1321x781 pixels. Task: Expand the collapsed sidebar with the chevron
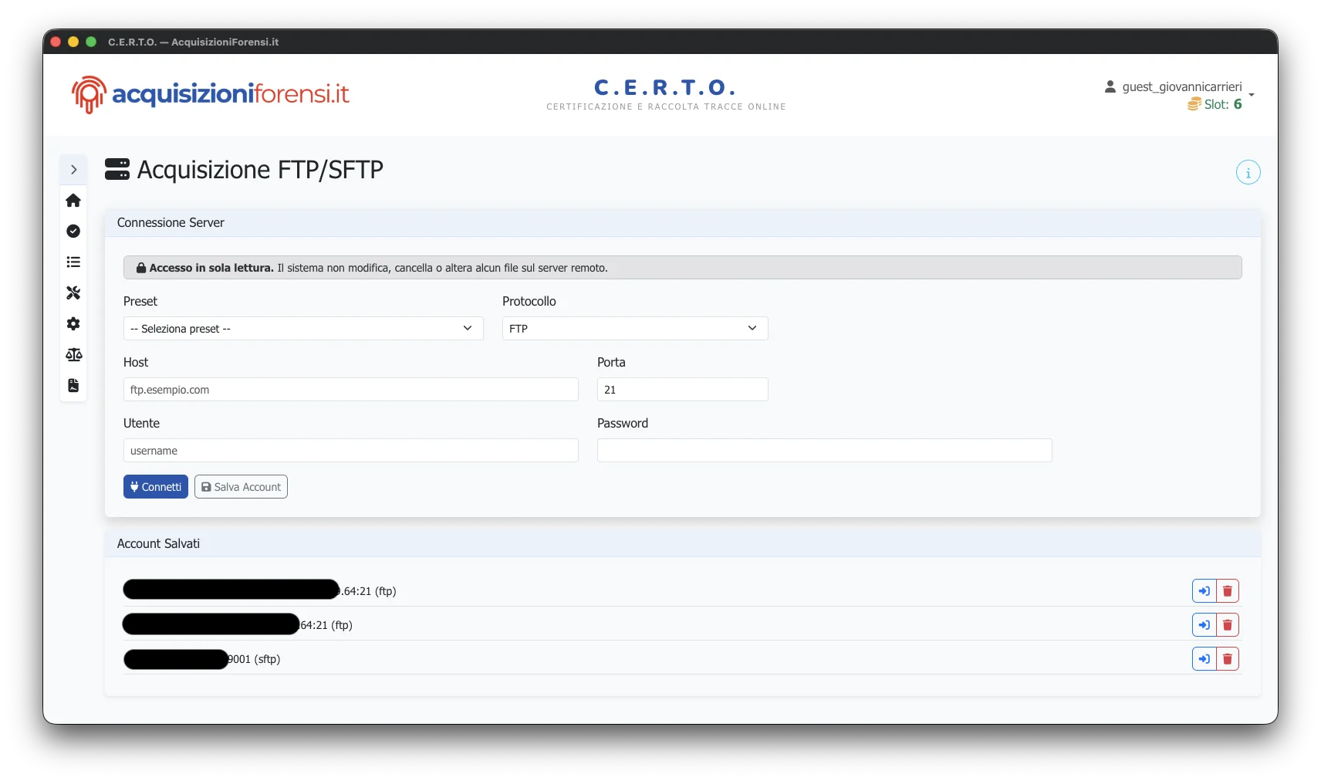pyautogui.click(x=73, y=169)
